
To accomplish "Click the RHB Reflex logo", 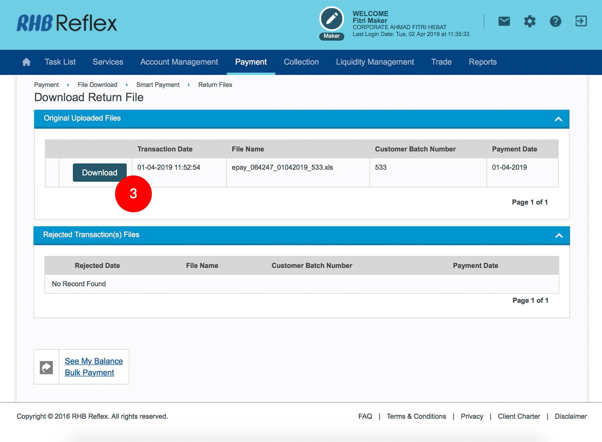I will point(67,23).
